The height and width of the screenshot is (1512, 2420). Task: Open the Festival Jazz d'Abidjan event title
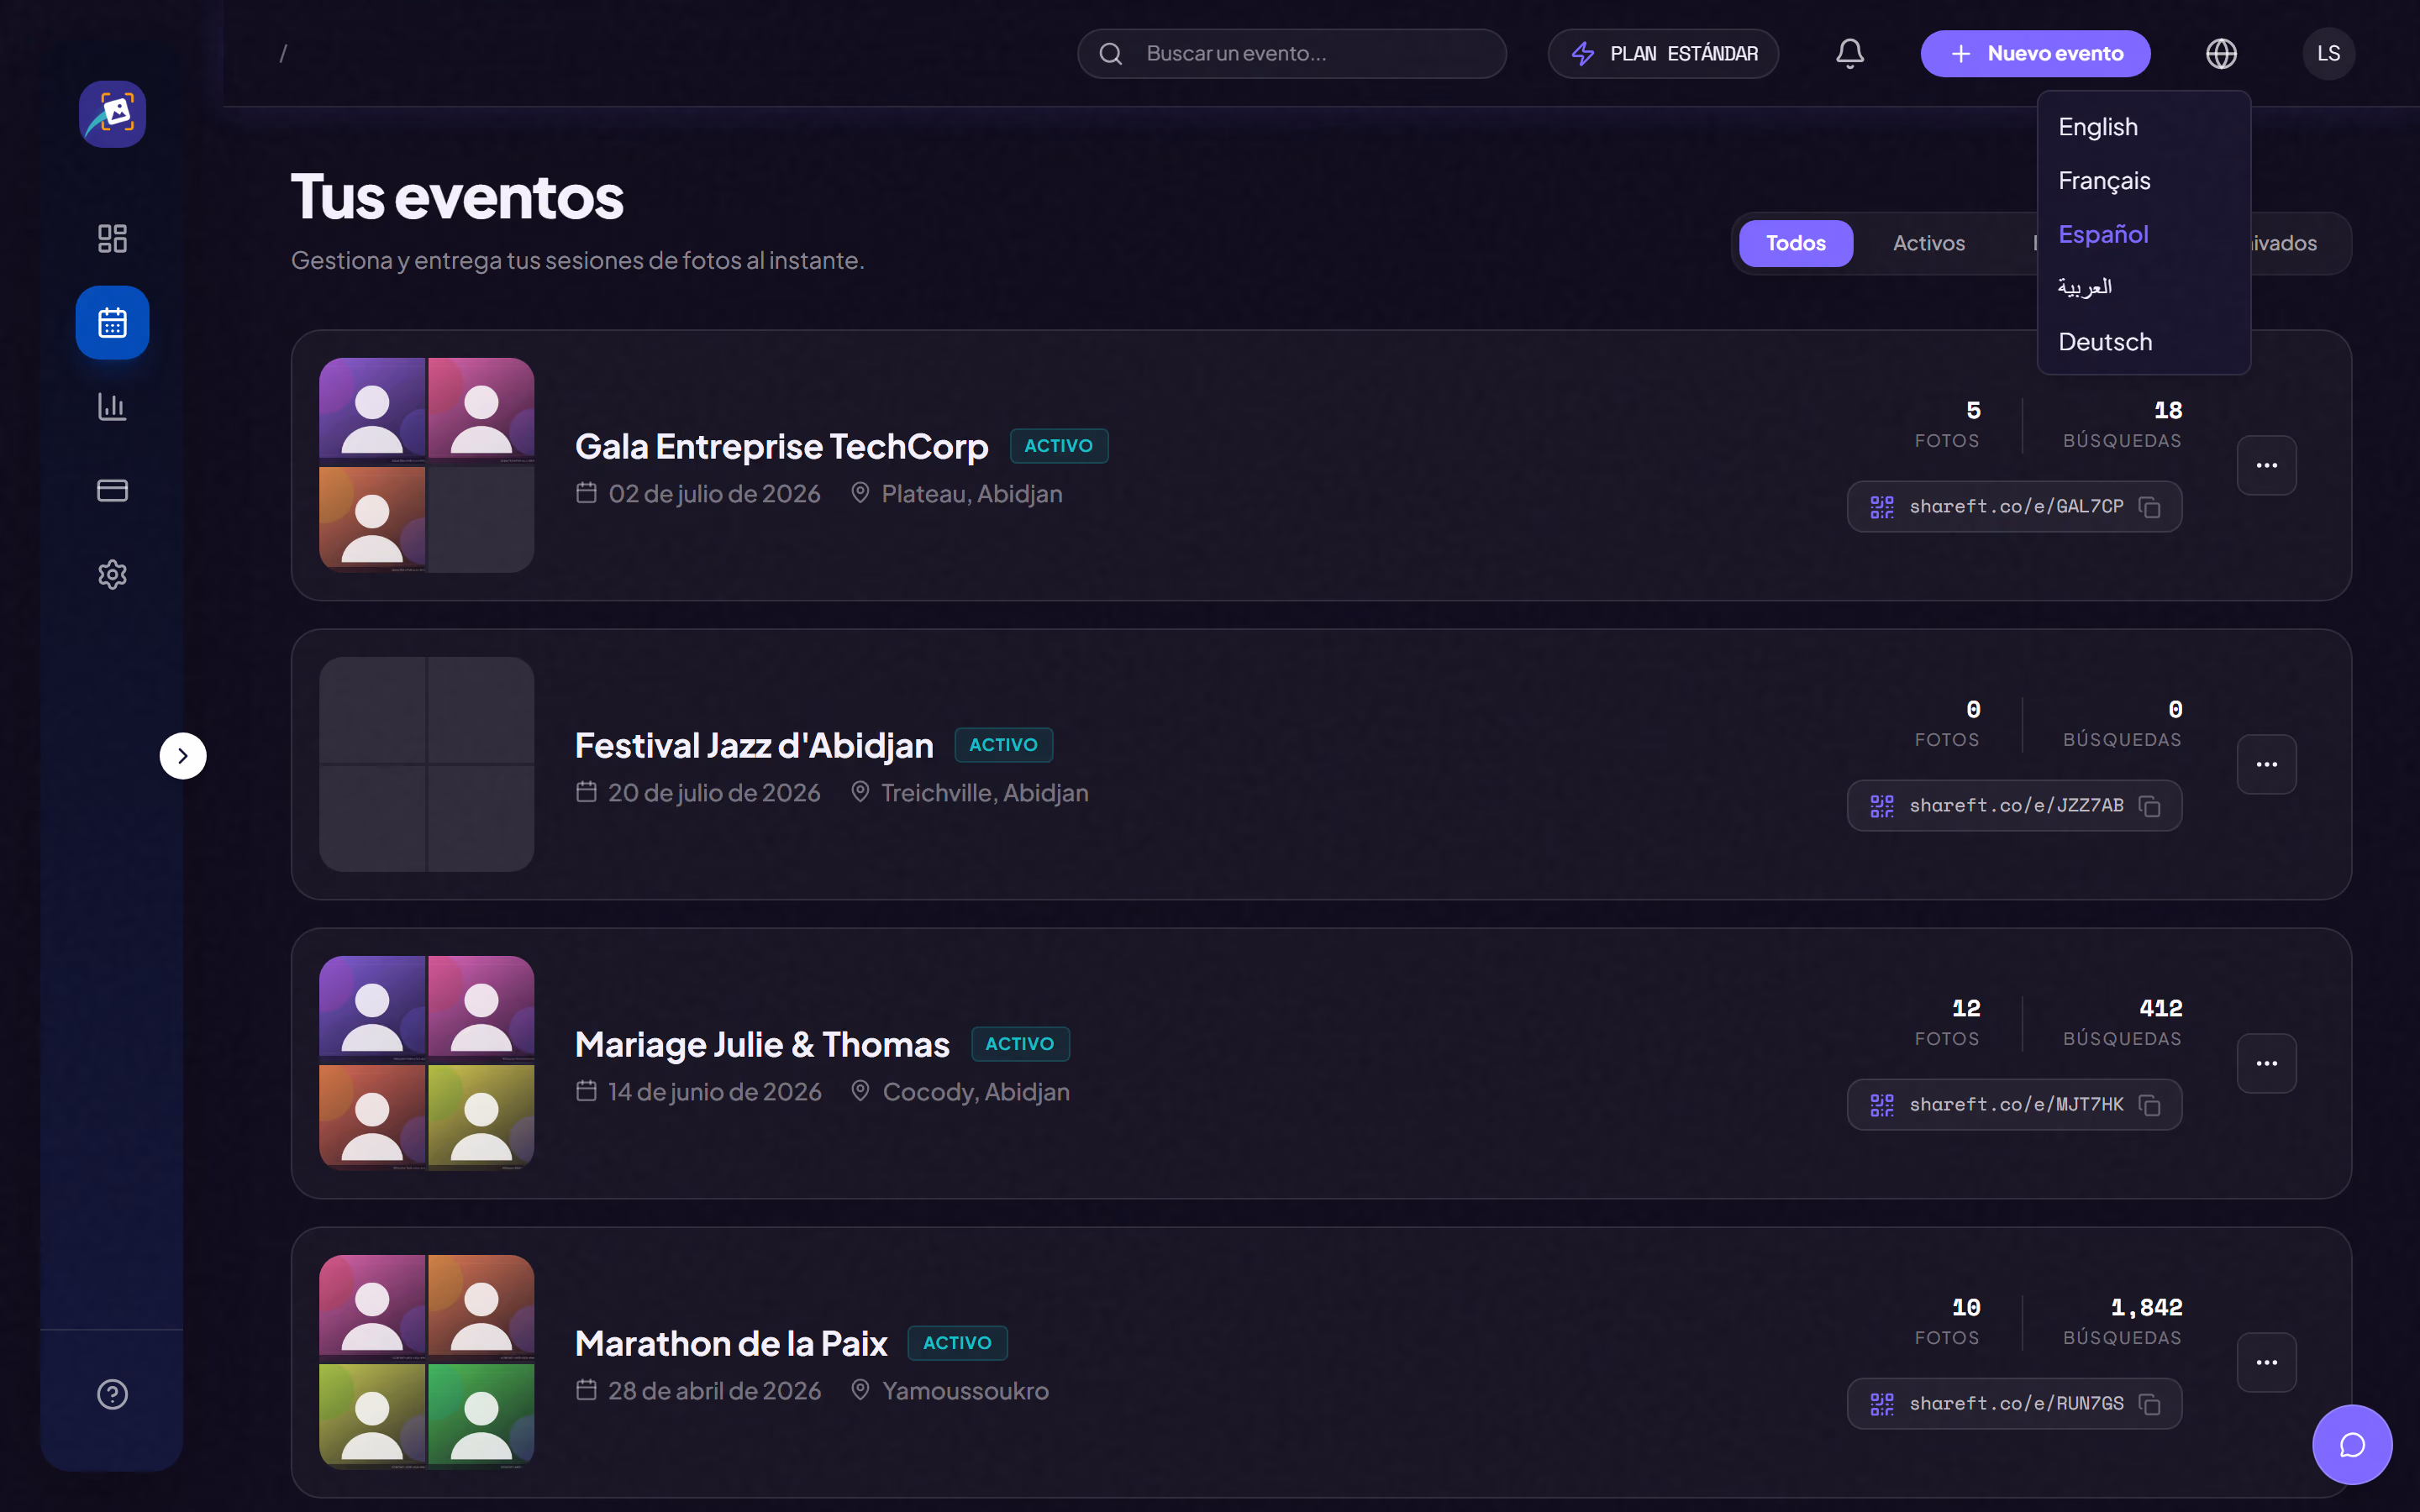pyautogui.click(x=754, y=745)
